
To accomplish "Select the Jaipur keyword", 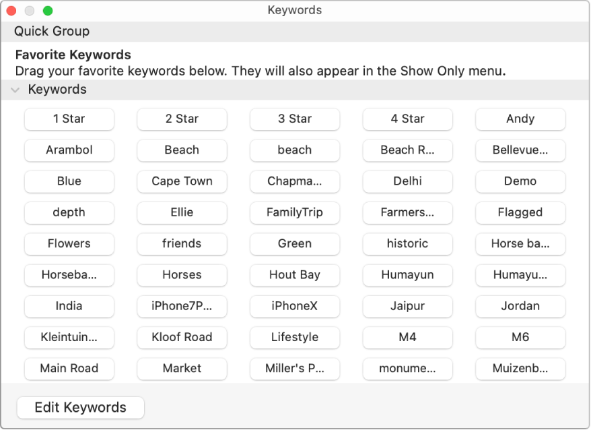I will [x=407, y=306].
